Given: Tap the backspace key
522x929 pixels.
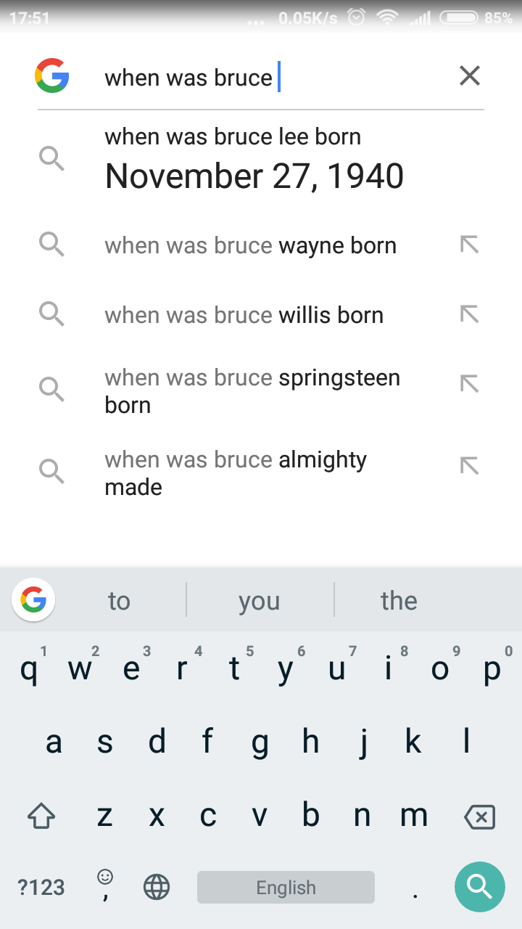Looking at the screenshot, I should tap(479, 817).
